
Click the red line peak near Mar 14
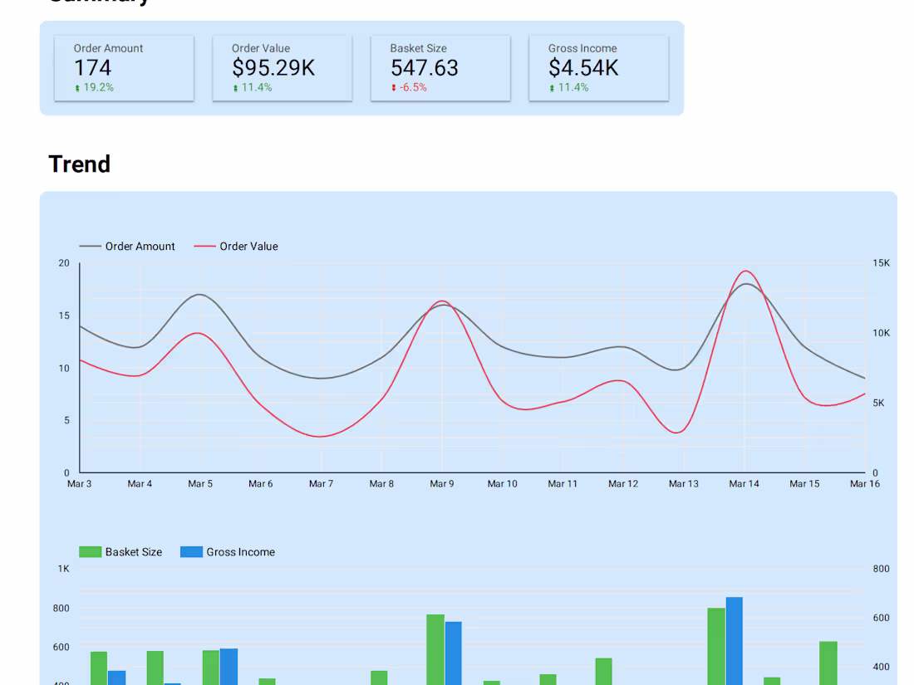pyautogui.click(x=745, y=272)
